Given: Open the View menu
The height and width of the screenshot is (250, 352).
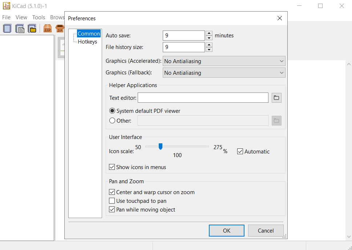Looking at the screenshot, I should pyautogui.click(x=21, y=17).
